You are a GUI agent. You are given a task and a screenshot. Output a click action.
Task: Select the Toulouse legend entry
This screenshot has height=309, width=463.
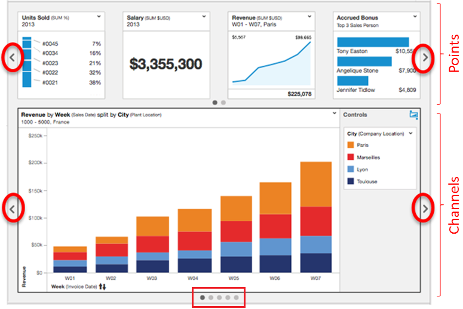(367, 181)
